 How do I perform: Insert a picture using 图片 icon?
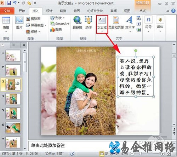(x=19, y=23)
